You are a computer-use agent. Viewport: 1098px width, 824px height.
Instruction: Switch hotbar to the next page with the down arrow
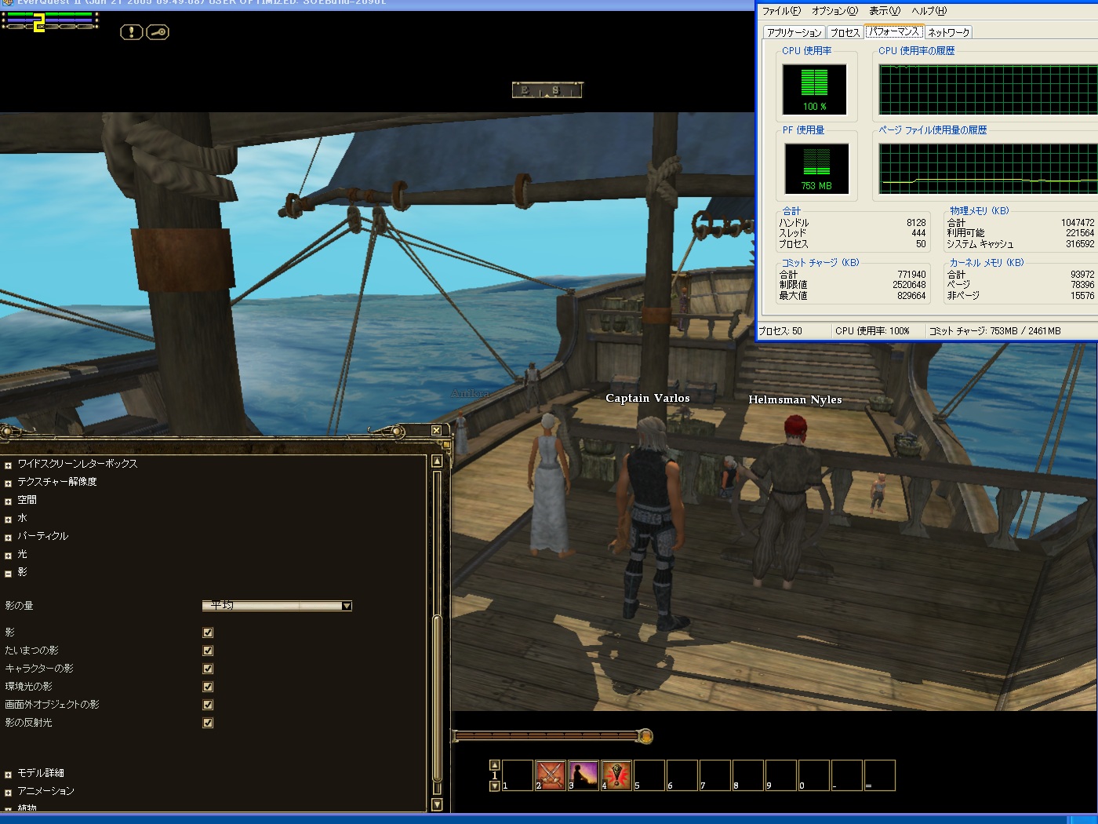click(494, 786)
